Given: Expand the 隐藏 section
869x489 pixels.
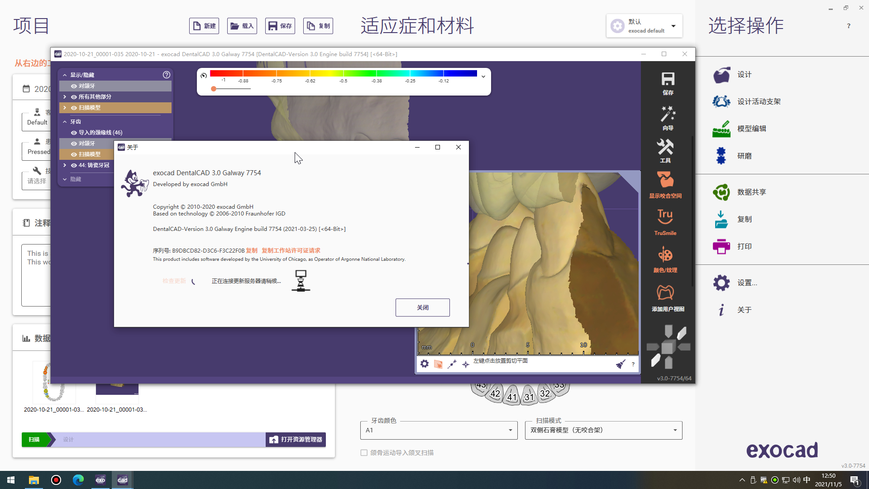Looking at the screenshot, I should pos(65,179).
